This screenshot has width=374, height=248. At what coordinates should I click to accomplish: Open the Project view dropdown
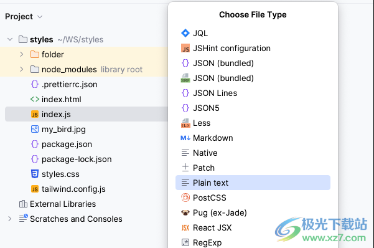pyautogui.click(x=40, y=17)
